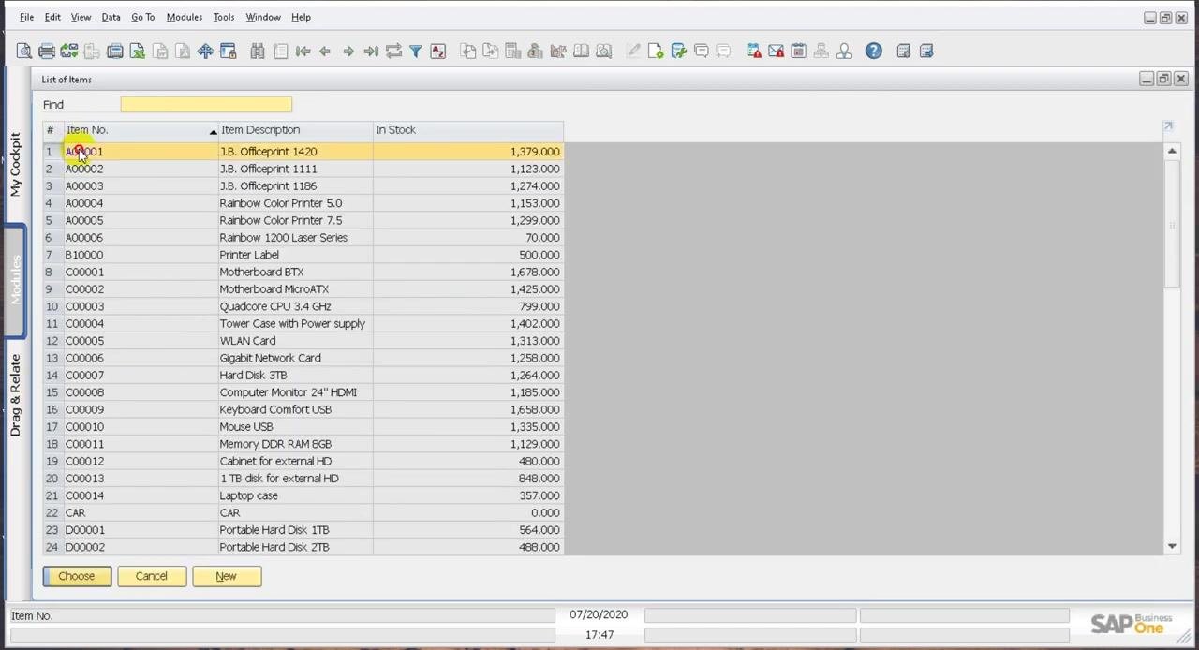The height and width of the screenshot is (650, 1199).
Task: Click the expand icon at the list's top-right corner
Action: coord(1168,126)
